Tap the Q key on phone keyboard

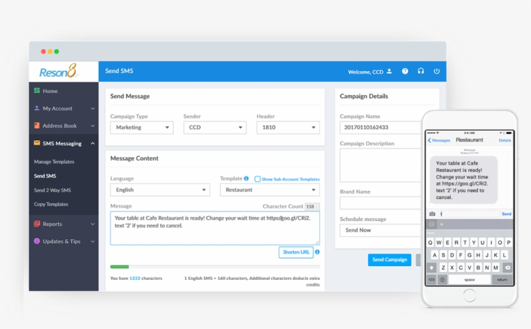(430, 242)
